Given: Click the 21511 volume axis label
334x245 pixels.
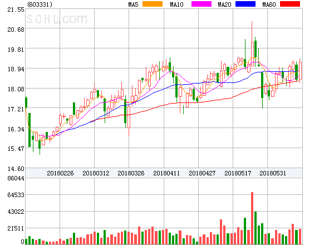Looking at the screenshot, I should (16, 228).
